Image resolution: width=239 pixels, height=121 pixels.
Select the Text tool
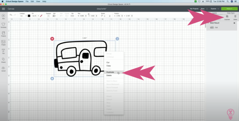[x=3, y=51]
